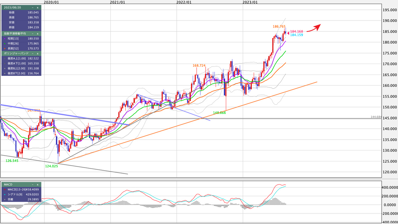Select the 長期[52] moving average label
The height and width of the screenshot is (224, 398).
(13, 48)
